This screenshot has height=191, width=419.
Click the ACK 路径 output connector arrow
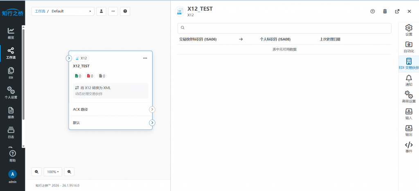[x=152, y=109]
